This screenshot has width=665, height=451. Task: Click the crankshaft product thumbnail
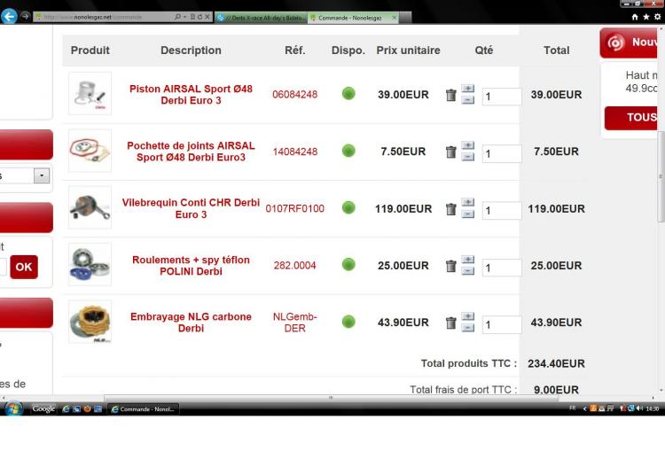(90, 207)
